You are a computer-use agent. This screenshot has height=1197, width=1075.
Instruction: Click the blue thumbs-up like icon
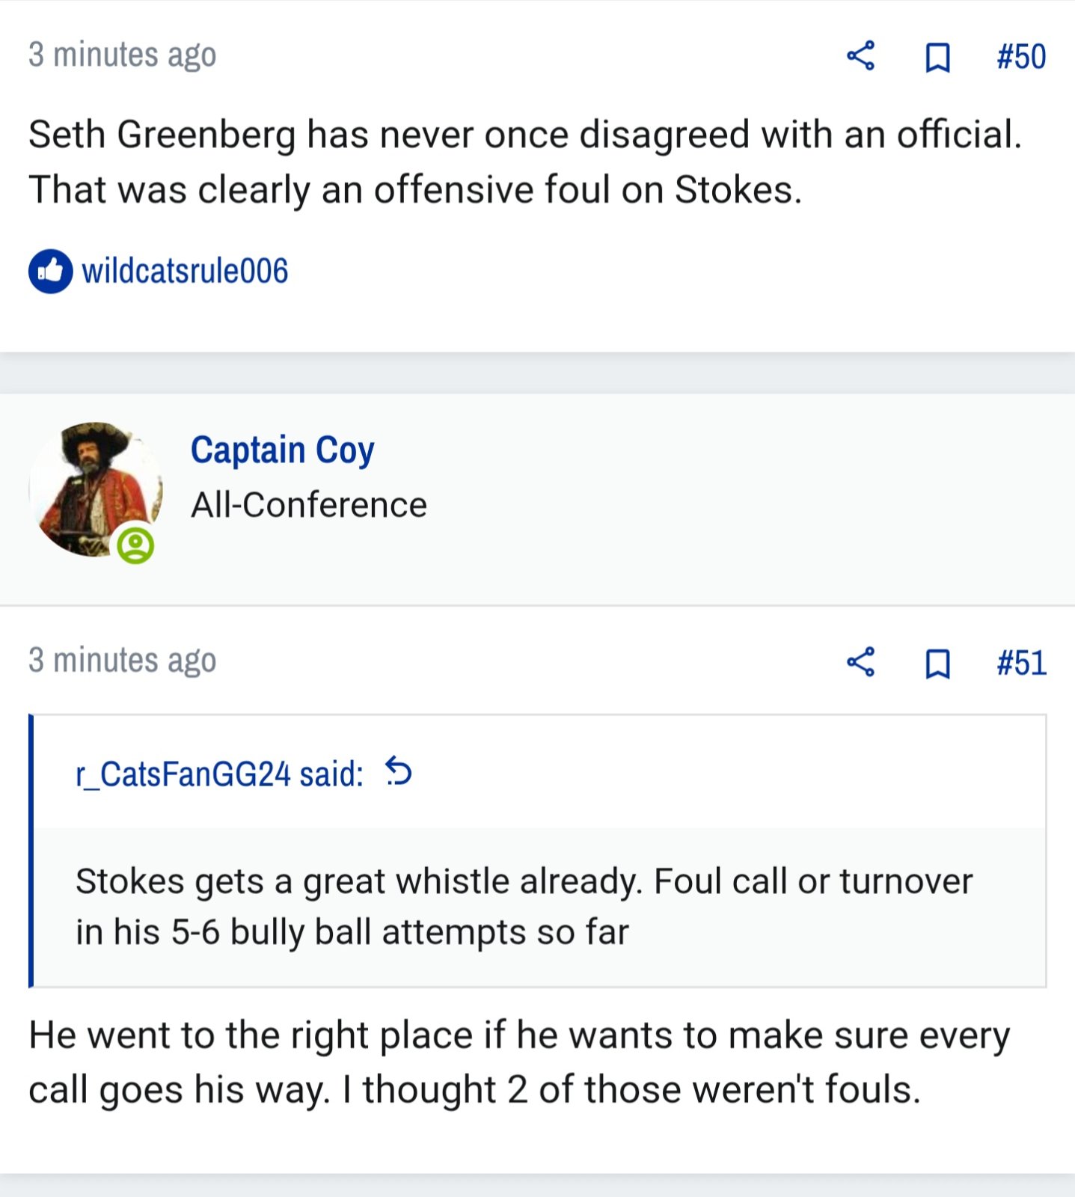coord(51,271)
